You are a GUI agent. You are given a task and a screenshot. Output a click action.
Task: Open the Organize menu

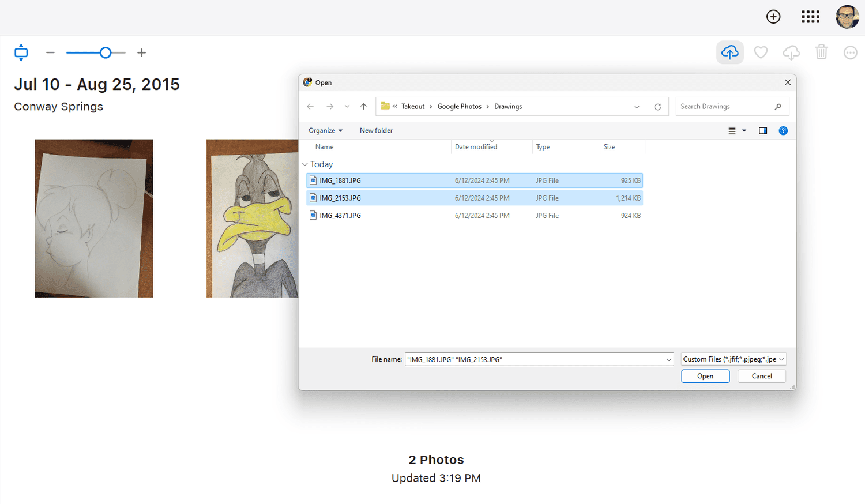pos(325,131)
